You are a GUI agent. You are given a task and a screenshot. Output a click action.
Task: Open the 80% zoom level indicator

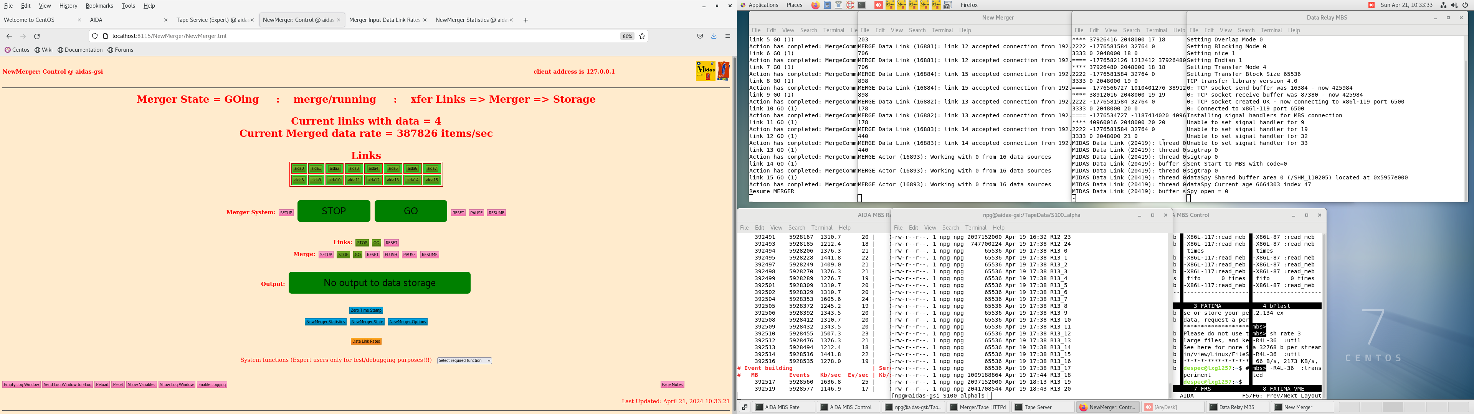click(x=627, y=36)
